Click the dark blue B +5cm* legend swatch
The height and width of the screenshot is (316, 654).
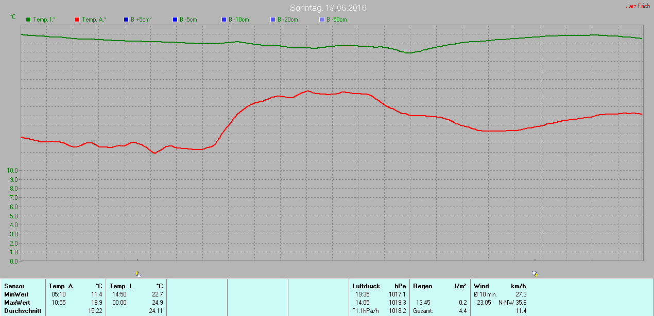(126, 20)
